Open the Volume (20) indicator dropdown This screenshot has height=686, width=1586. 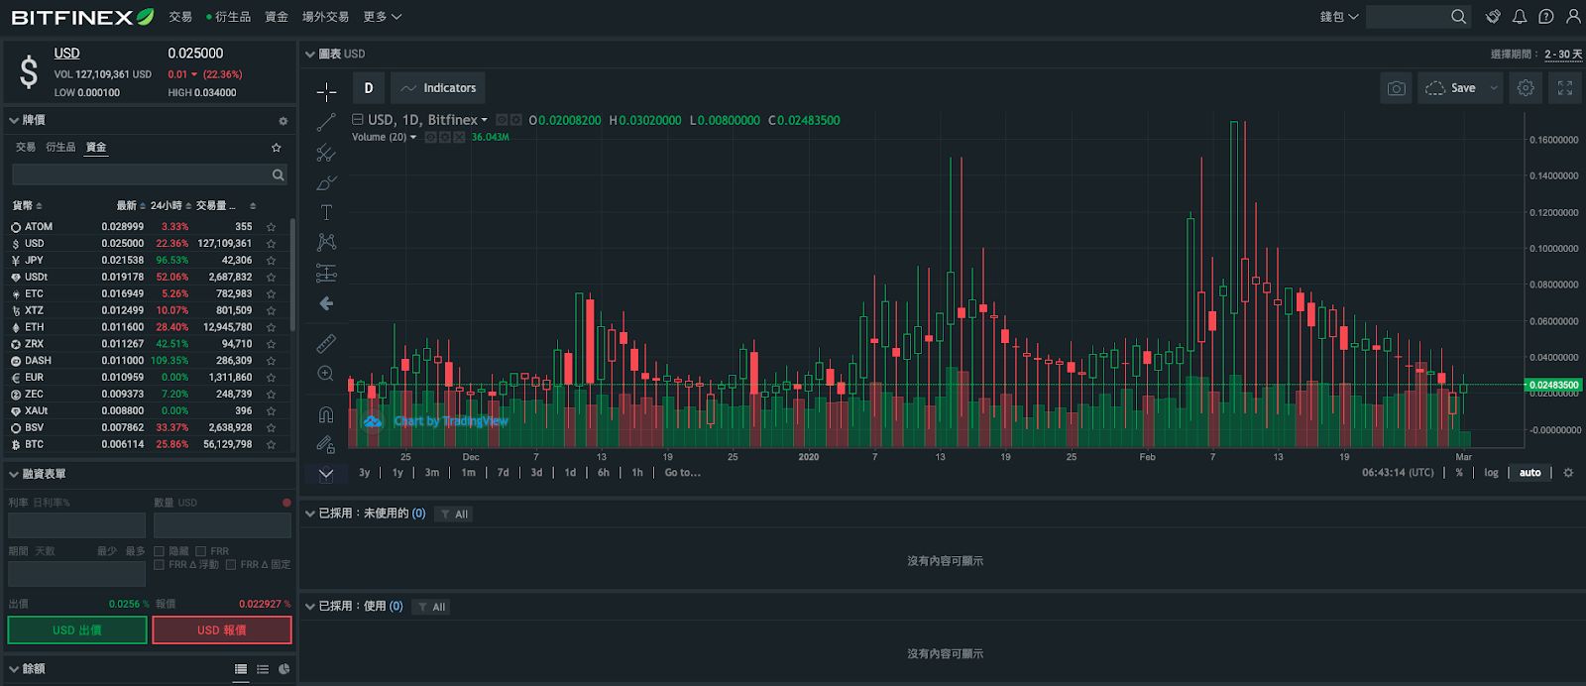tap(413, 137)
